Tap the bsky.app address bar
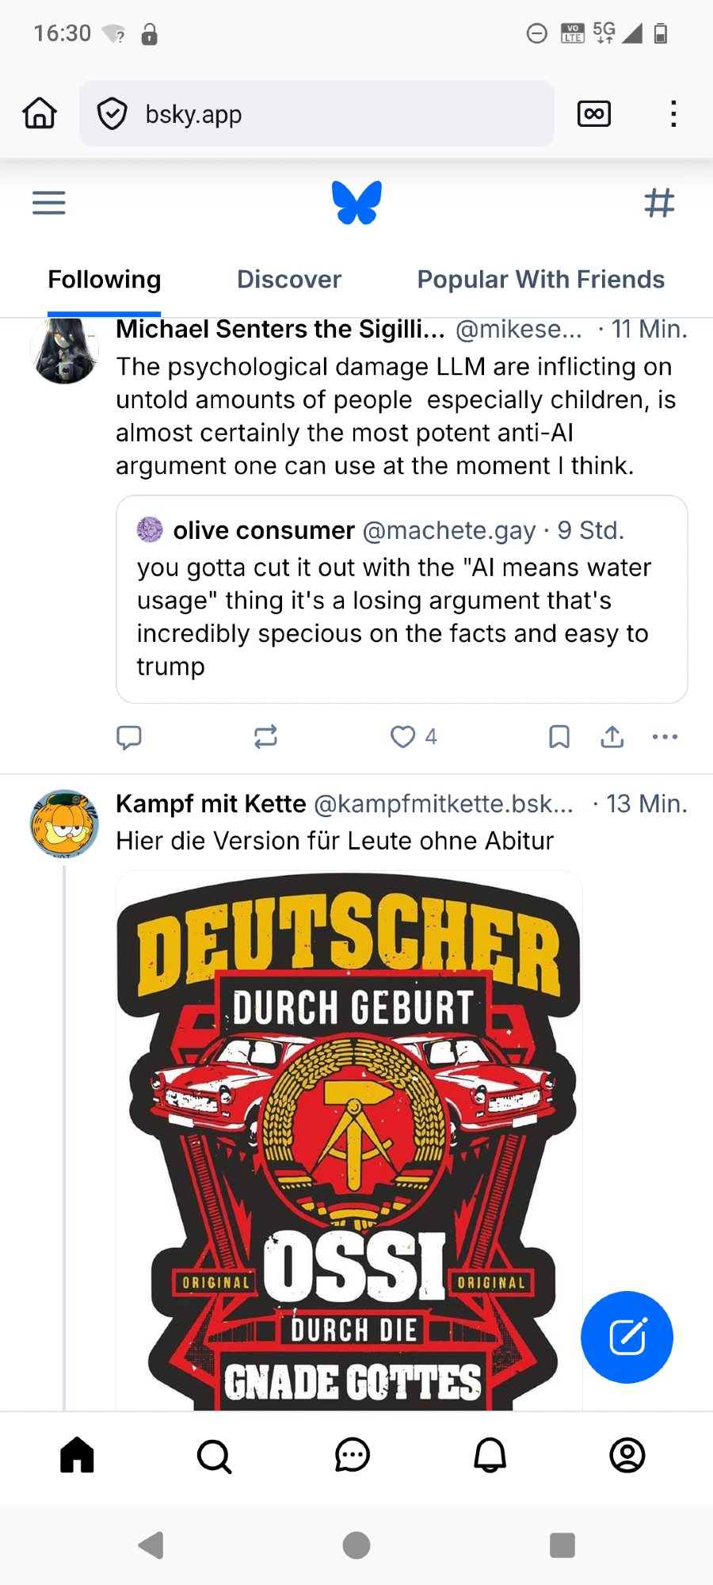The width and height of the screenshot is (713, 1585). pyautogui.click(x=317, y=114)
